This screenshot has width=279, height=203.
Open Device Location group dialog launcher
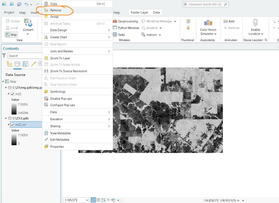click(x=266, y=40)
